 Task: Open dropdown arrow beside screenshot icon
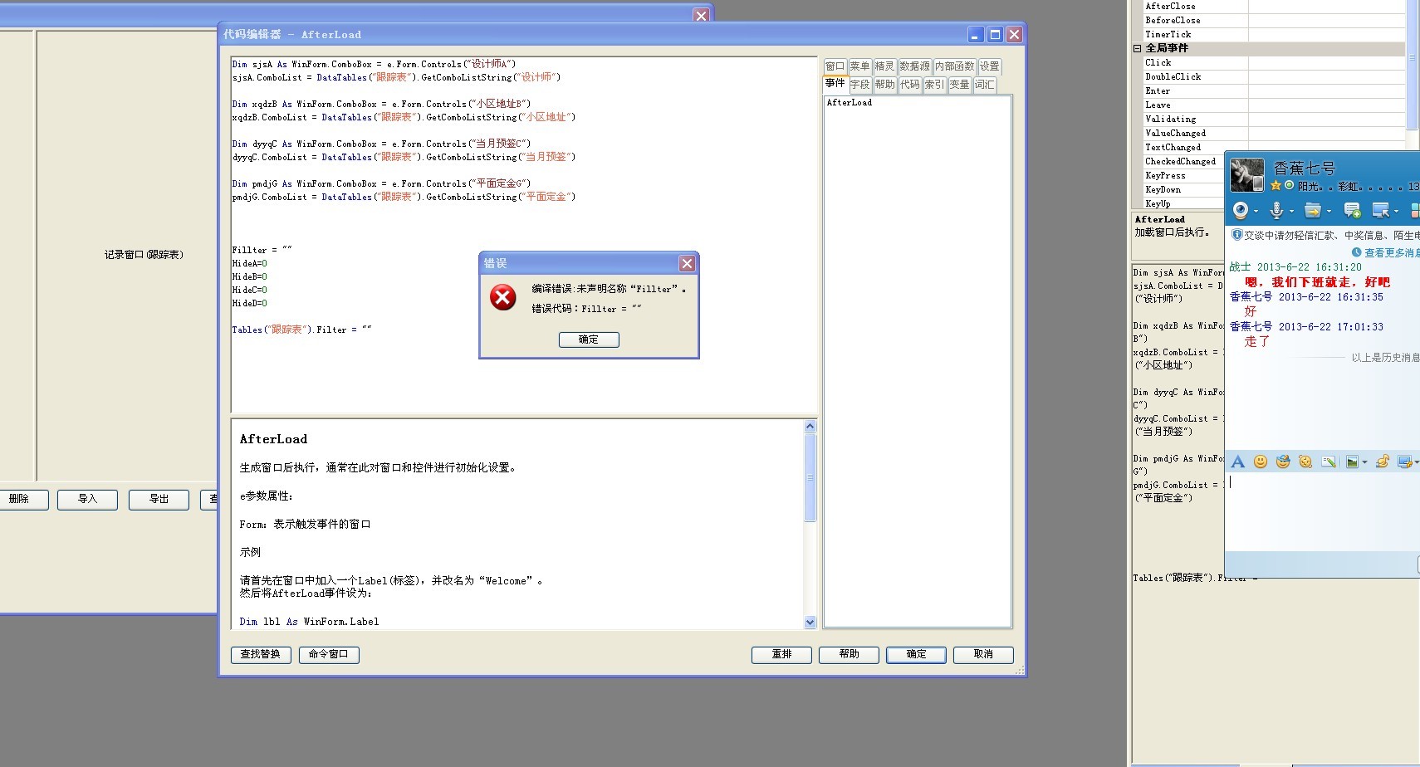1416,462
